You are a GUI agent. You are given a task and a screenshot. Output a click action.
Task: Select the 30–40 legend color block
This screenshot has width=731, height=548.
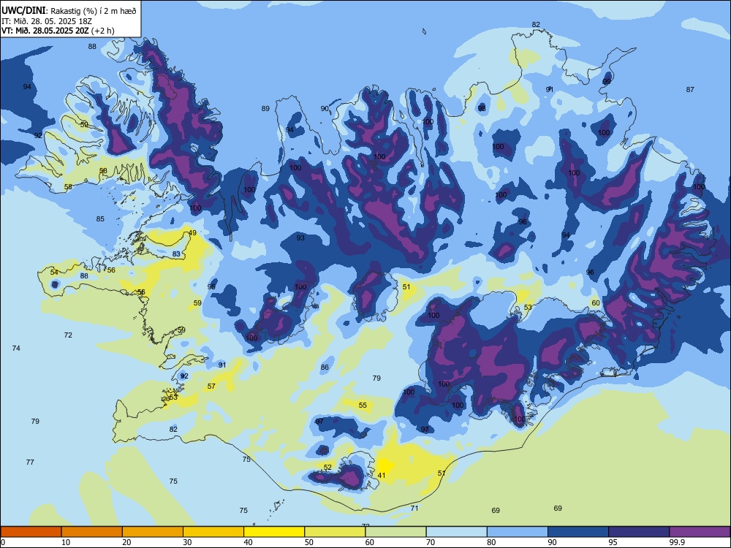click(213, 532)
